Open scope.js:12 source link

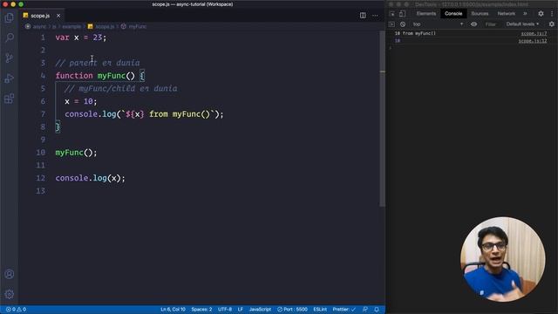[x=533, y=41]
